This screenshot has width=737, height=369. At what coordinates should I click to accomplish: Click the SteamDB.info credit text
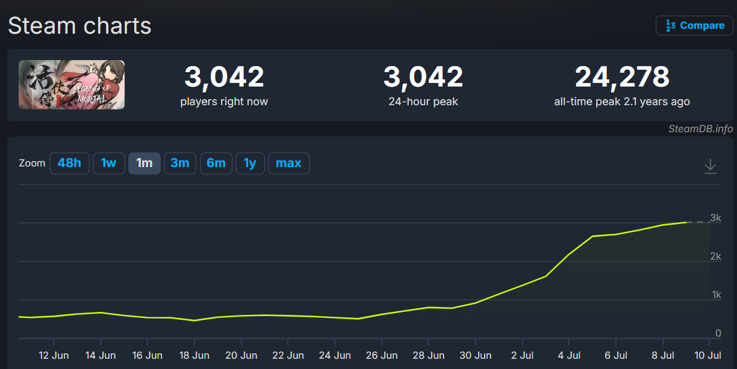point(700,129)
